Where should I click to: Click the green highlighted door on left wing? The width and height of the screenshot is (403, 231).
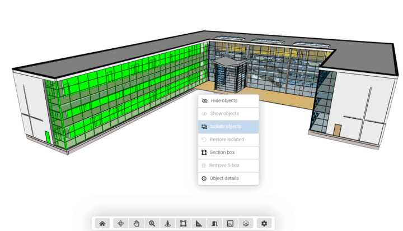pos(48,138)
